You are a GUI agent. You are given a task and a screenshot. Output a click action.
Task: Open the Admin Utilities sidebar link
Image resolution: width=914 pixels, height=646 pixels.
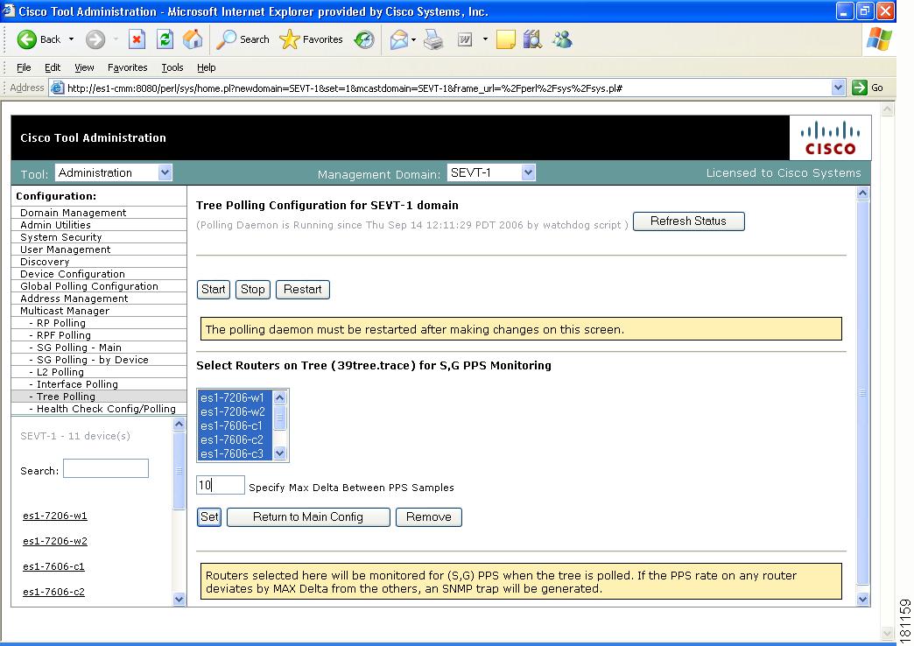click(x=55, y=225)
